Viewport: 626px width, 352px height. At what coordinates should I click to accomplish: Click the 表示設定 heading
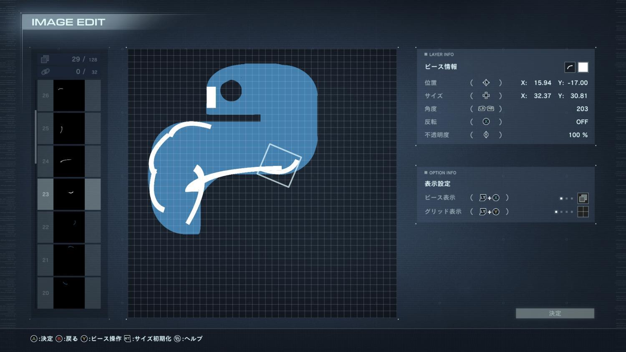[x=437, y=184]
